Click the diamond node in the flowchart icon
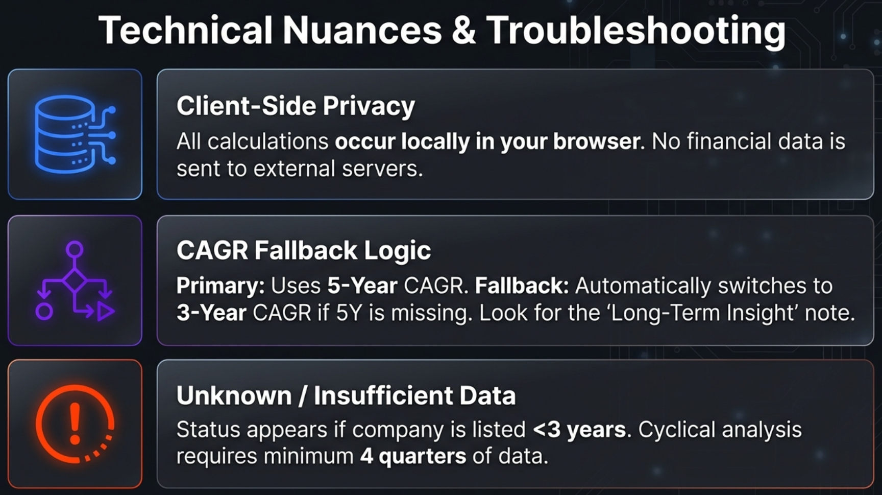The image size is (882, 495). (75, 280)
